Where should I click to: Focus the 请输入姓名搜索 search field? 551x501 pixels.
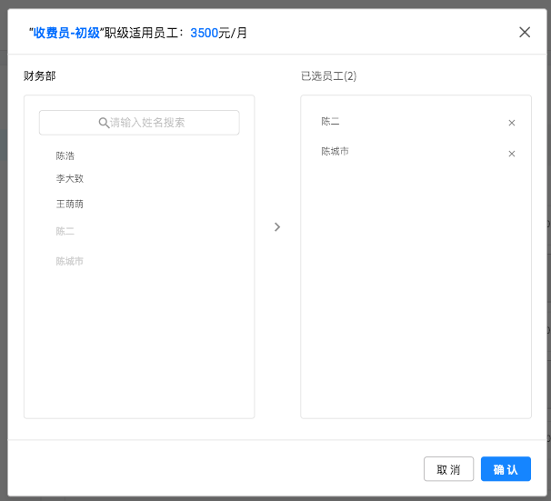[145, 123]
